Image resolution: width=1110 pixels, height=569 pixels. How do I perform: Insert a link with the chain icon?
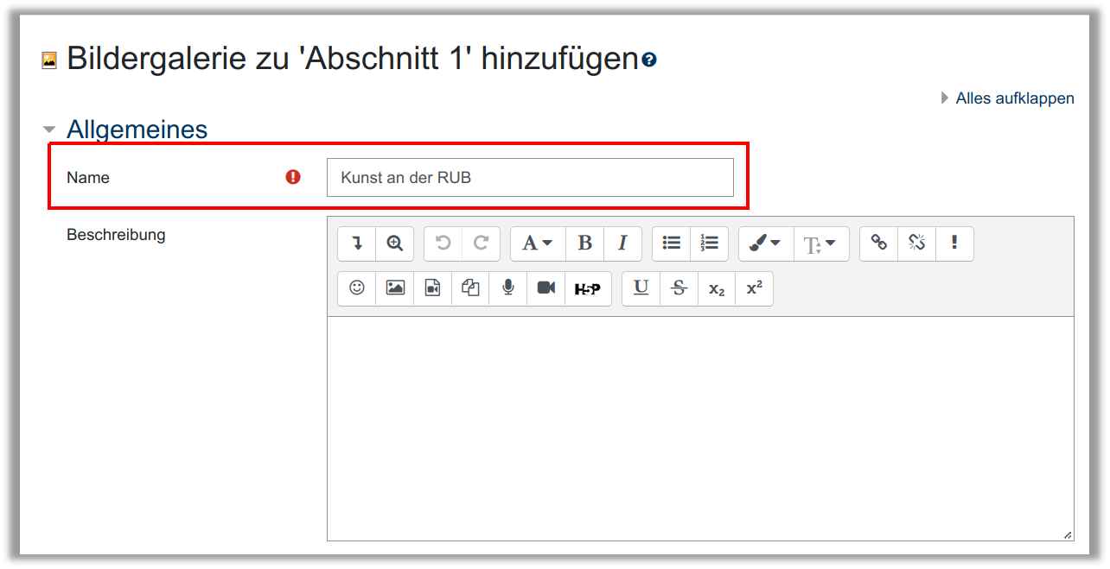pos(878,243)
